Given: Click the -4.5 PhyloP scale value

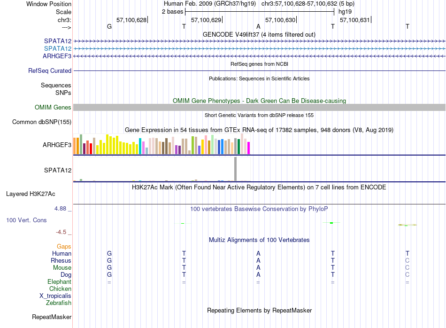Looking at the screenshot, I should (x=61, y=232).
